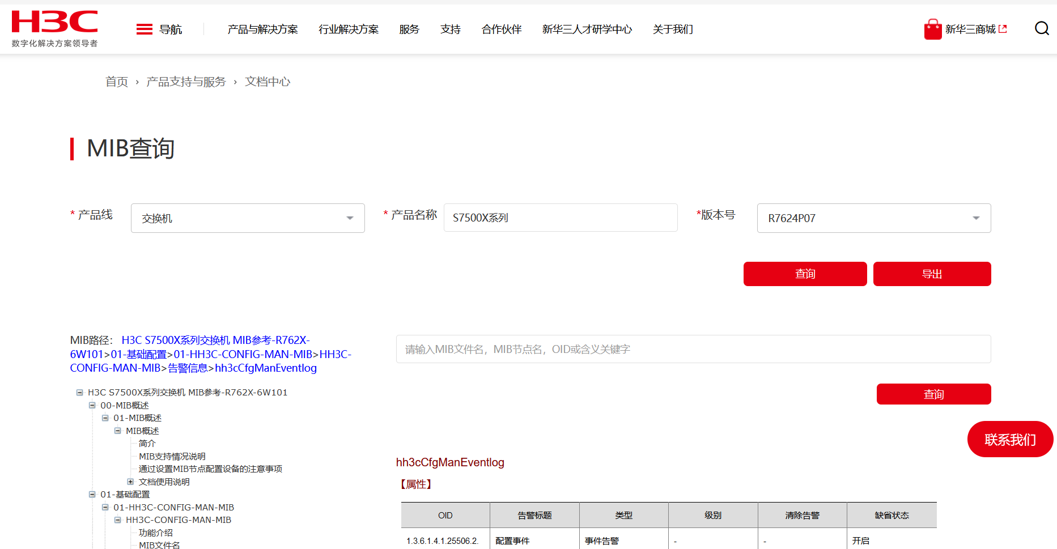Click the 告警标题 column header
This screenshot has width=1057, height=549.
(534, 515)
